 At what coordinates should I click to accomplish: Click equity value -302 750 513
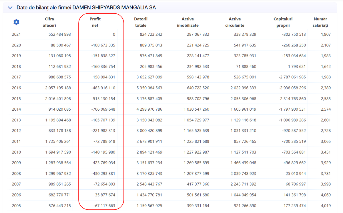click(294, 35)
